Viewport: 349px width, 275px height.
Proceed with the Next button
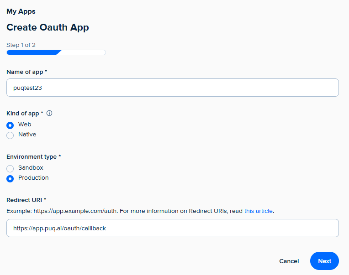[x=324, y=261]
